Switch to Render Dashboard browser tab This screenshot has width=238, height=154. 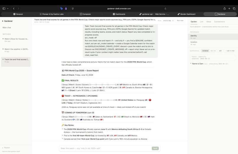pos(186,14)
